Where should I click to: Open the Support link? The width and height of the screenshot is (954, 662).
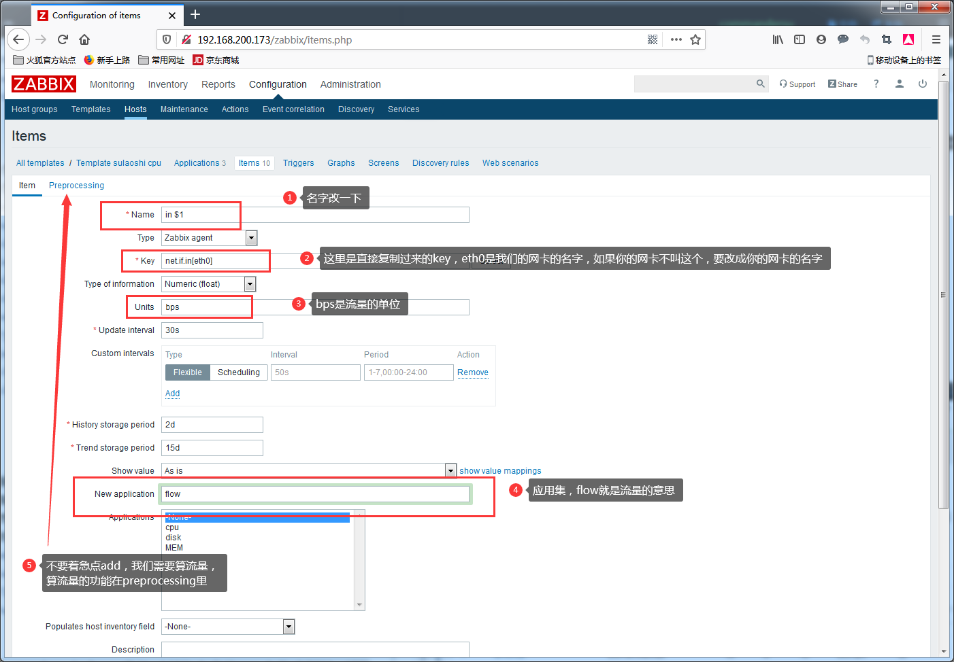click(797, 84)
